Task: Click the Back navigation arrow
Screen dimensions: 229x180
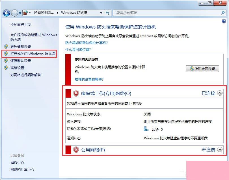Action: tap(7, 13)
